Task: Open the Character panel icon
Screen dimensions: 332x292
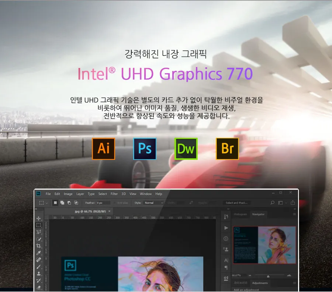Action: point(226,260)
